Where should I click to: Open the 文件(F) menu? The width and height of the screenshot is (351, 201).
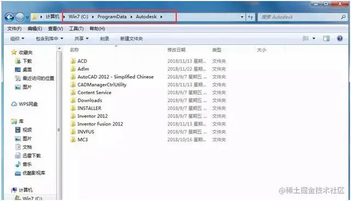[x=14, y=28]
